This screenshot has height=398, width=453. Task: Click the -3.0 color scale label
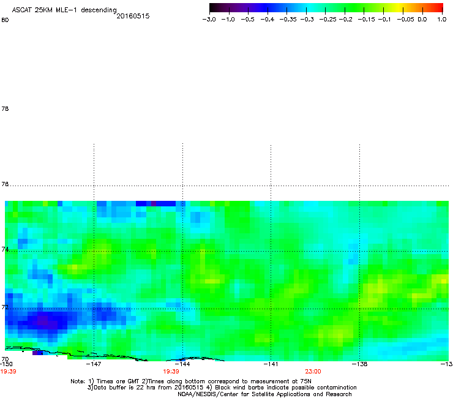click(x=209, y=20)
